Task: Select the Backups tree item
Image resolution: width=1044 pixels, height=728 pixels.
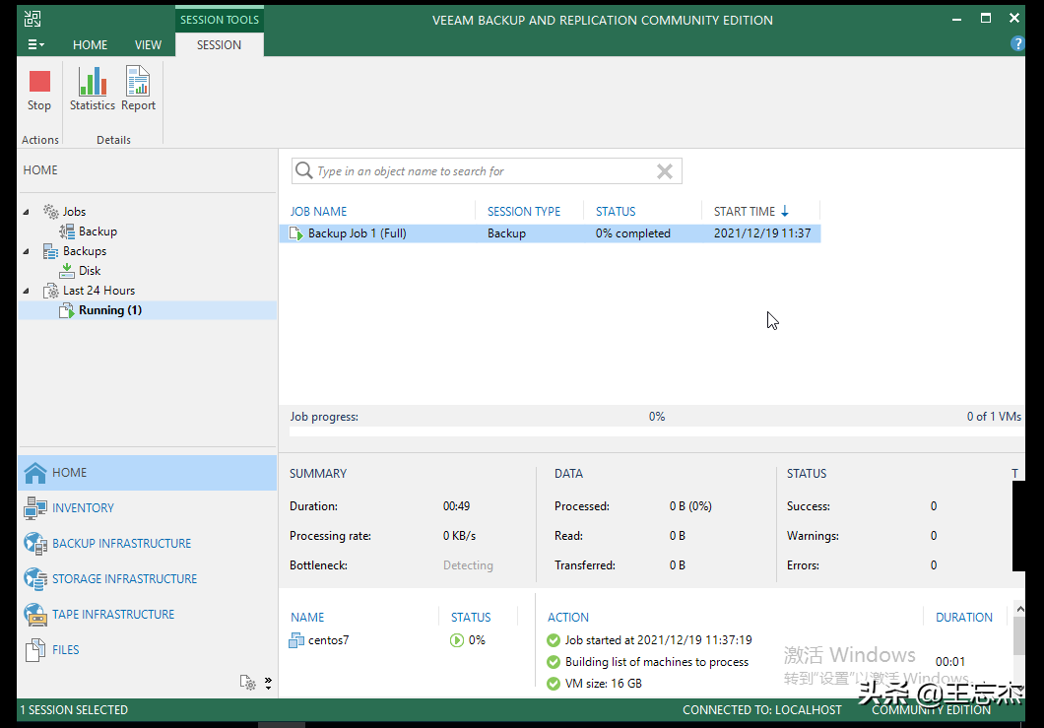Action: point(85,251)
